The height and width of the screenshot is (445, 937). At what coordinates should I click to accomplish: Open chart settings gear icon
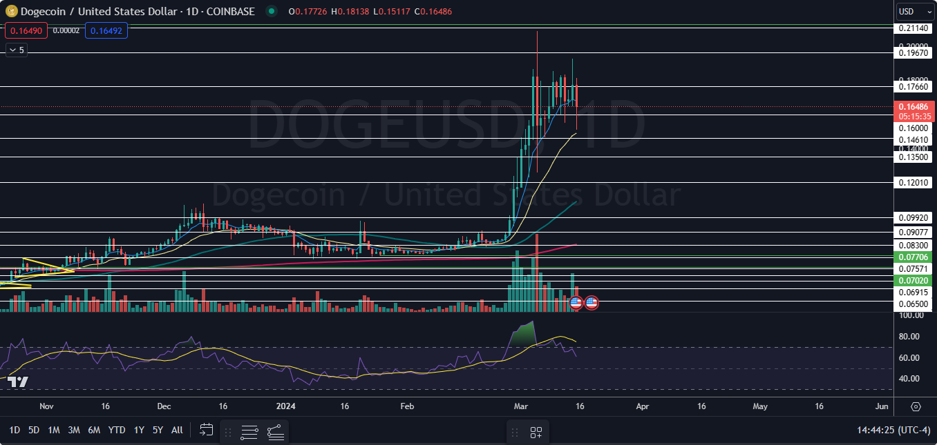click(916, 406)
